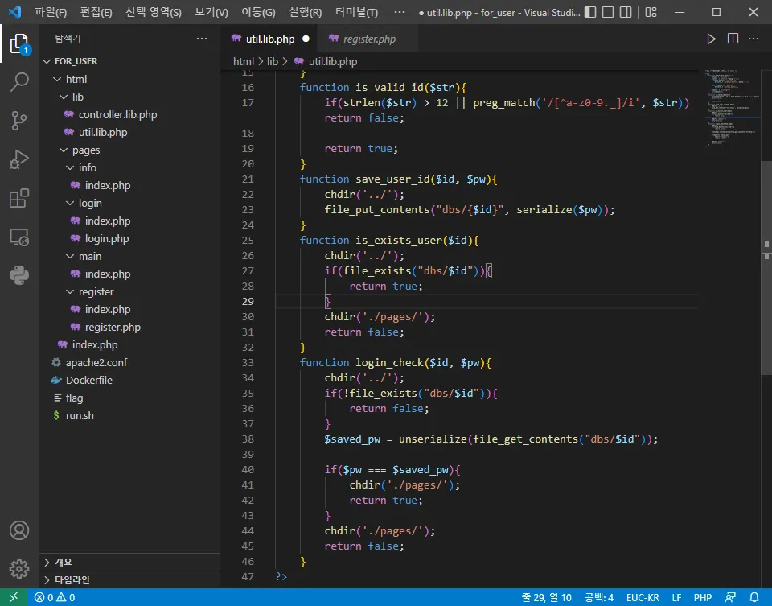Open the 터미널(T) menu
The height and width of the screenshot is (606, 772).
355,12
